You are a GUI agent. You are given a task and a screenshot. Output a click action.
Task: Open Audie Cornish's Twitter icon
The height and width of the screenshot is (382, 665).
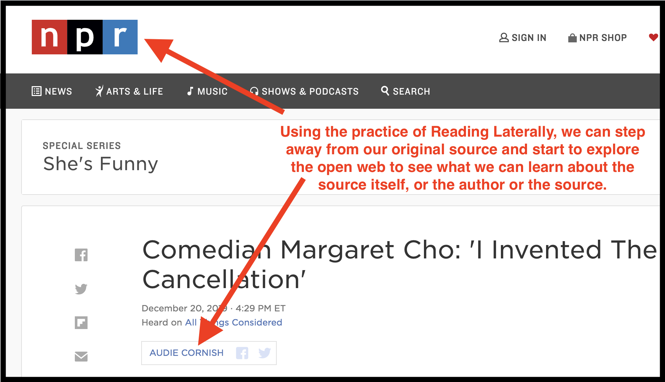(264, 353)
